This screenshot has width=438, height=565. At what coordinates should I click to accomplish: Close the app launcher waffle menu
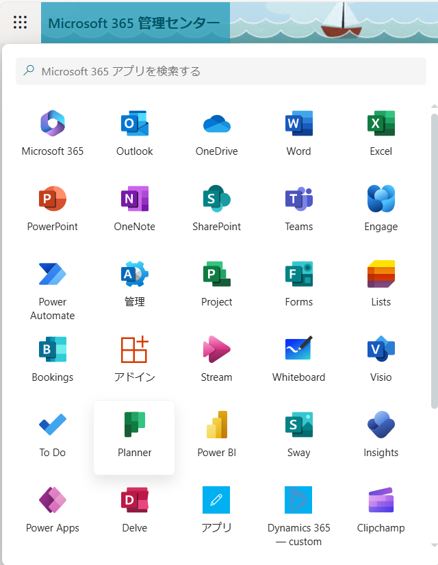20,23
